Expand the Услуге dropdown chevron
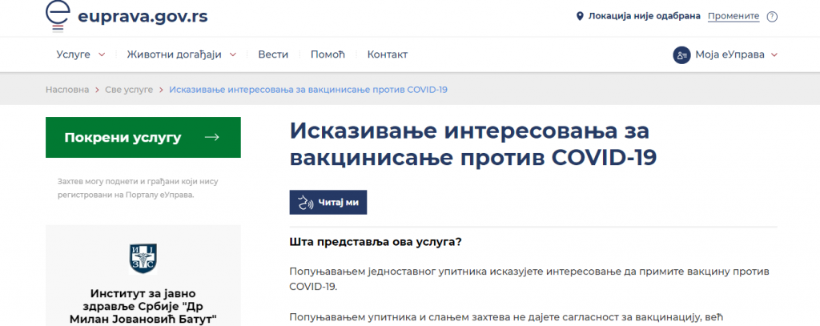Viewport: 820px width, 326px height. pyautogui.click(x=102, y=55)
